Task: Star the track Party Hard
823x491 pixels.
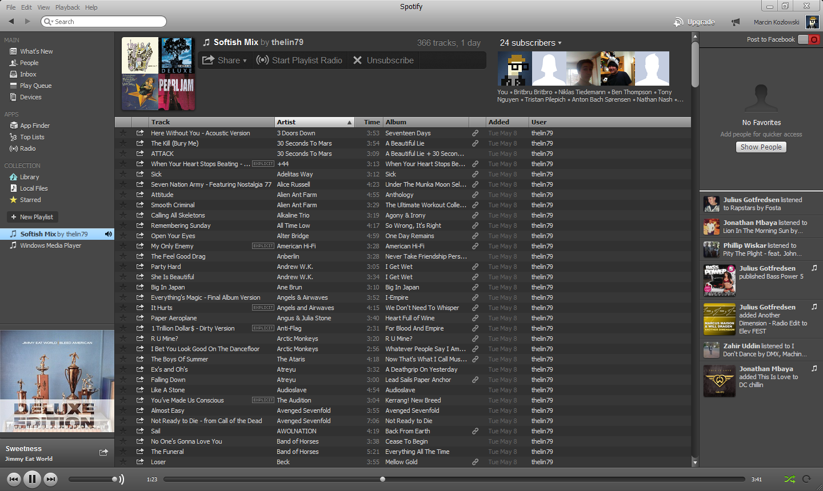Action: [123, 267]
